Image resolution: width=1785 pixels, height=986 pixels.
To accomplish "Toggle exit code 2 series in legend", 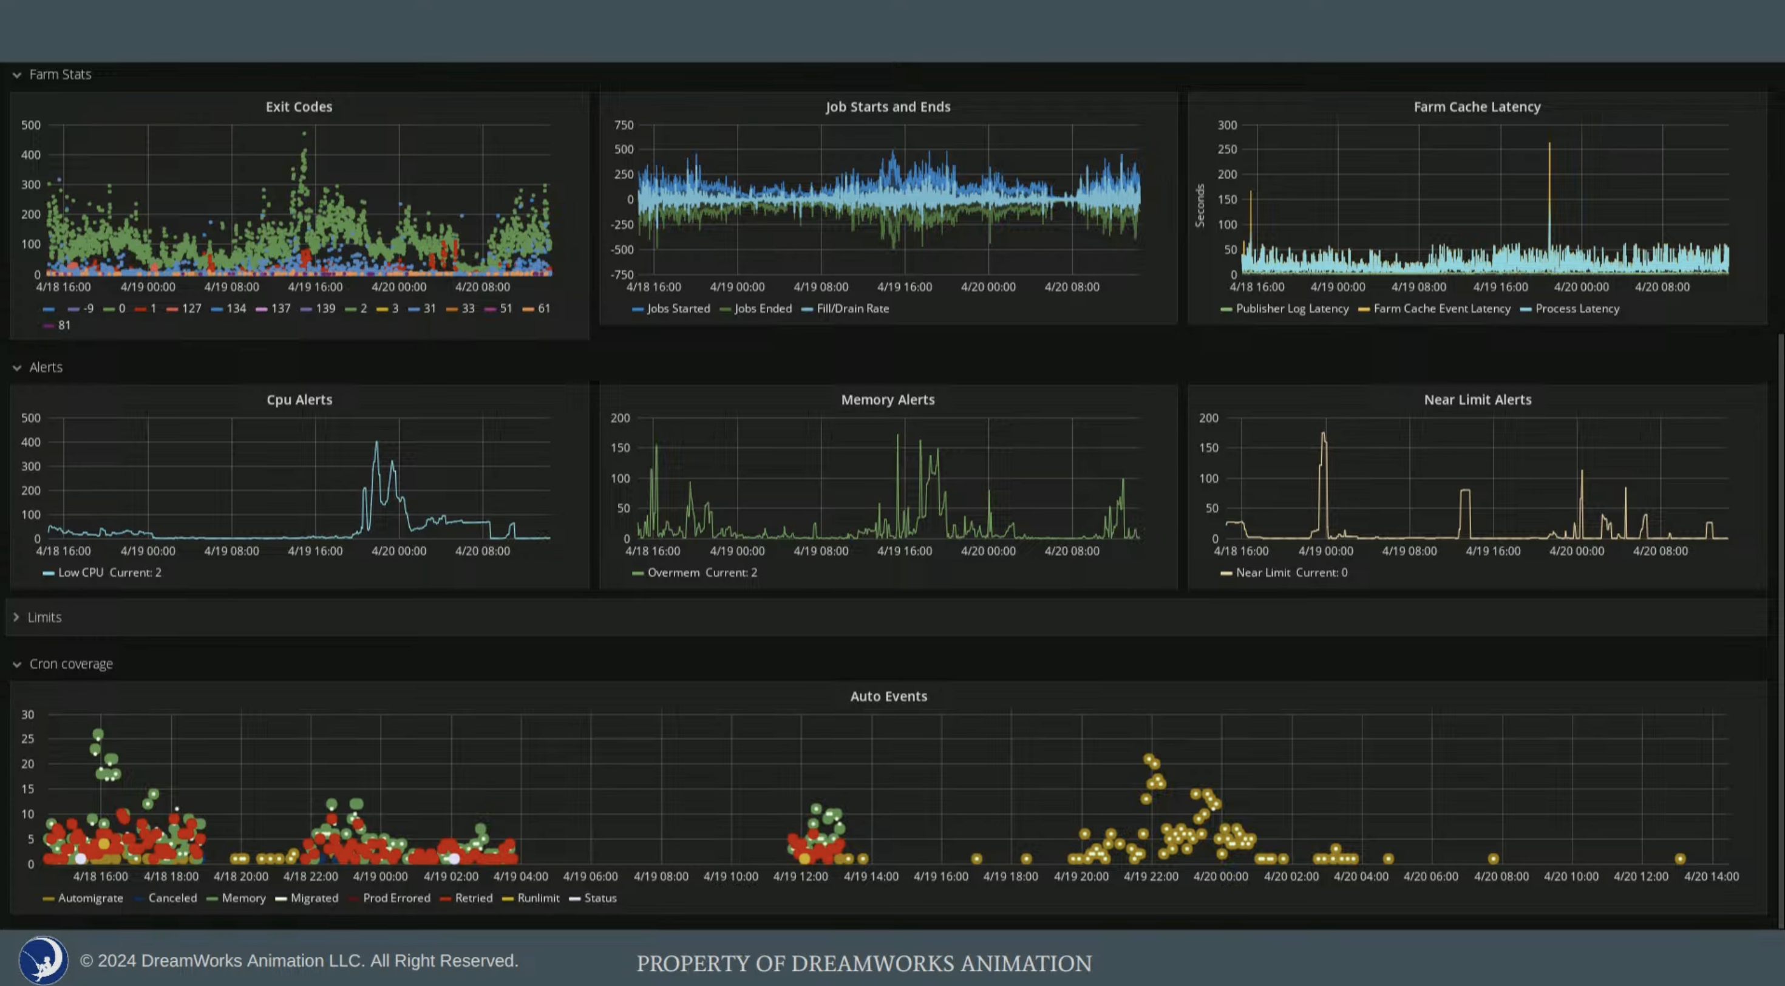I will point(363,308).
